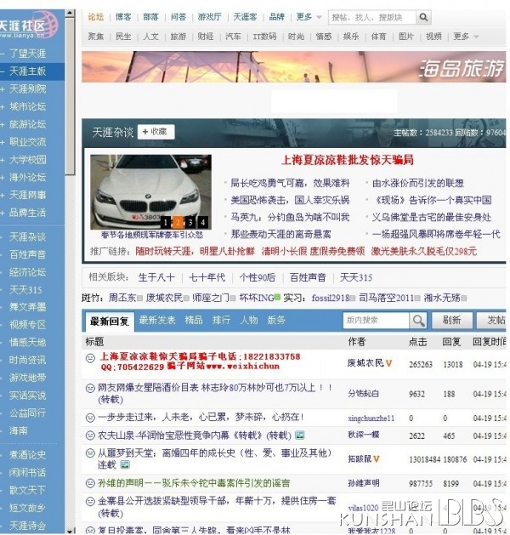This screenshot has height=535, width=510.
Task: Collapse 了望天涯 in sidebar
Action: (x=3, y=54)
